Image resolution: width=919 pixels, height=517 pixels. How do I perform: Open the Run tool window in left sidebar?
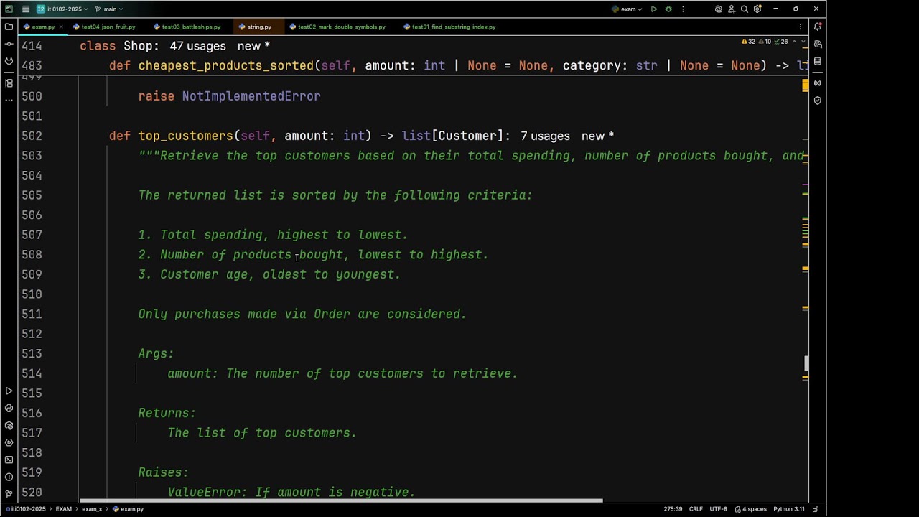tap(9, 391)
